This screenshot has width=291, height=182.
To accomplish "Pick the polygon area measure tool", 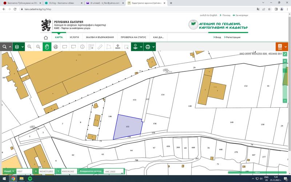I will pos(109,47).
